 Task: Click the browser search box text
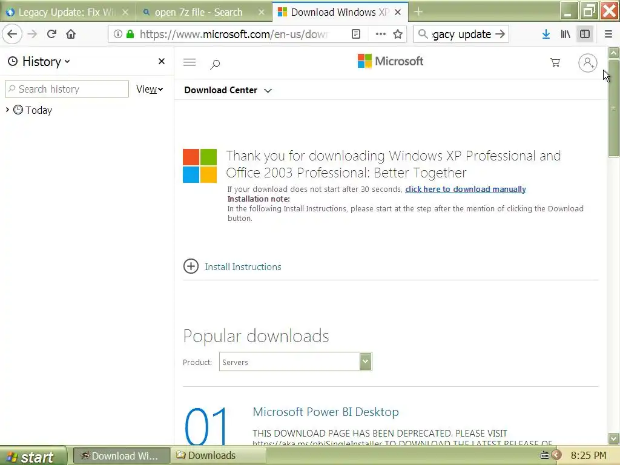pos(461,34)
